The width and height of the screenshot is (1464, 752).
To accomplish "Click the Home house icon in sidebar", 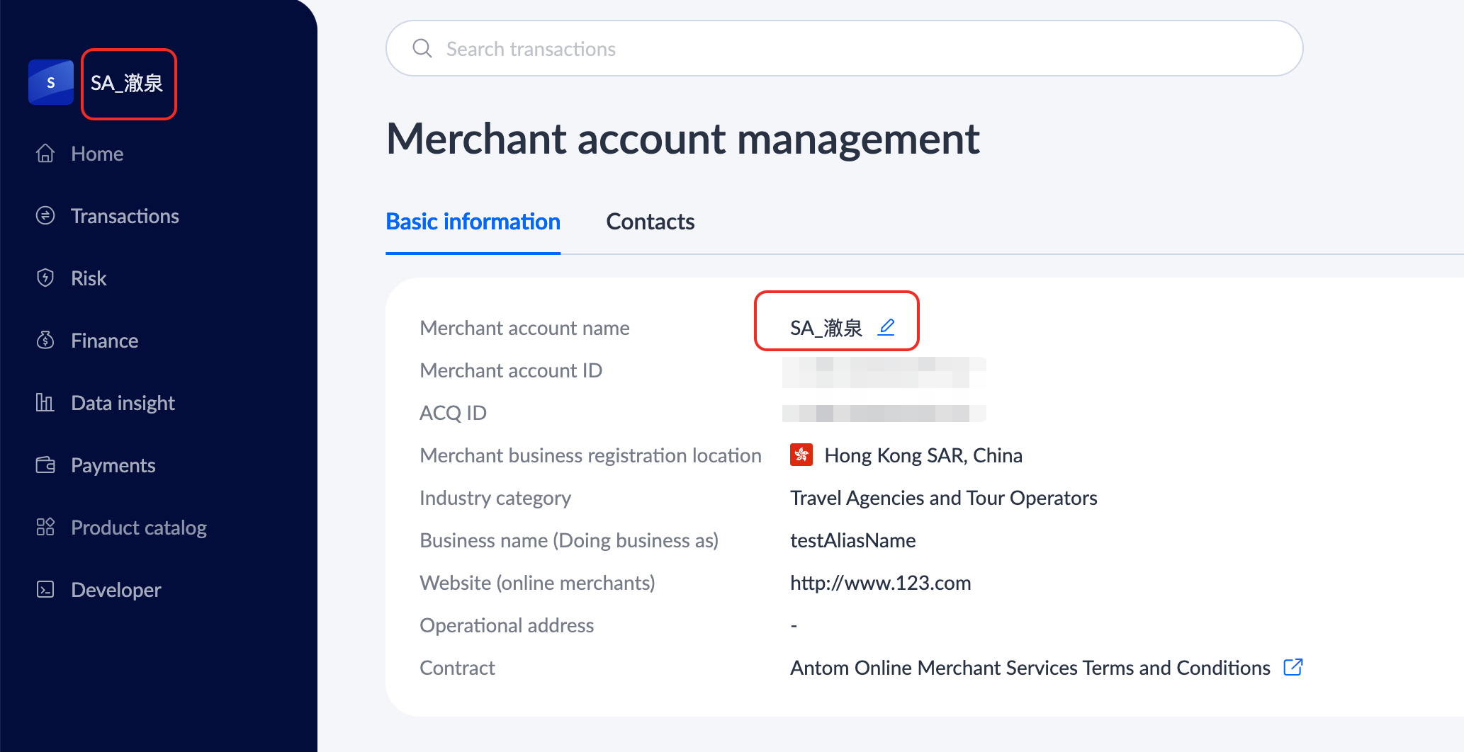I will pos(45,154).
